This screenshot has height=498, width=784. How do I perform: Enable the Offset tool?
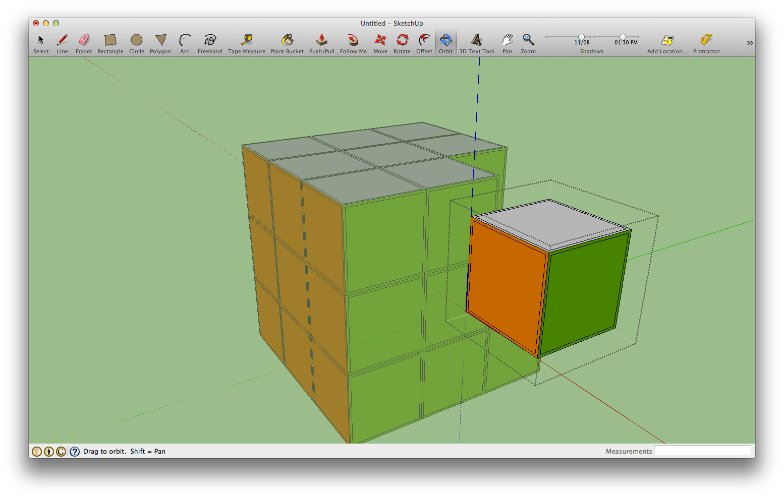tap(424, 40)
